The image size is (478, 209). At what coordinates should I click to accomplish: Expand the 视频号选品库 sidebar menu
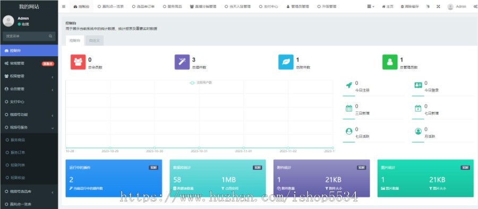29,191
